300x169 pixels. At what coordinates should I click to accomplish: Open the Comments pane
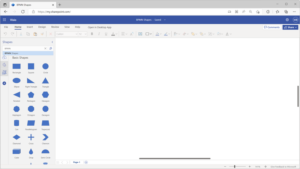[271, 27]
